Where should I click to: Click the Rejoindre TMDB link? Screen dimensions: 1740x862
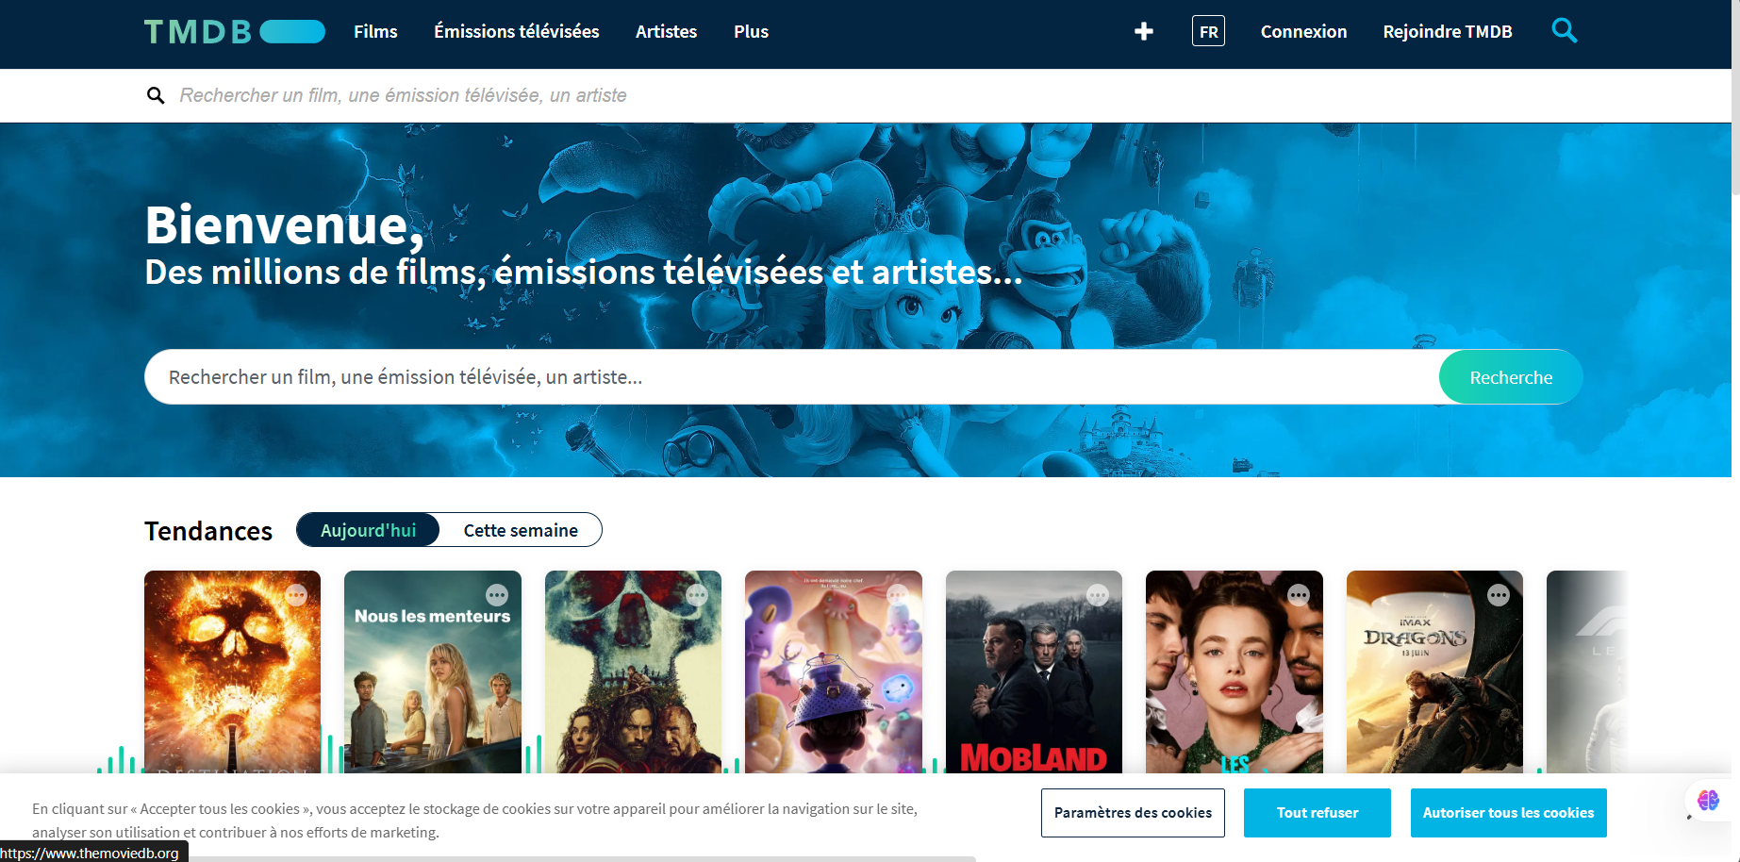[1448, 32]
